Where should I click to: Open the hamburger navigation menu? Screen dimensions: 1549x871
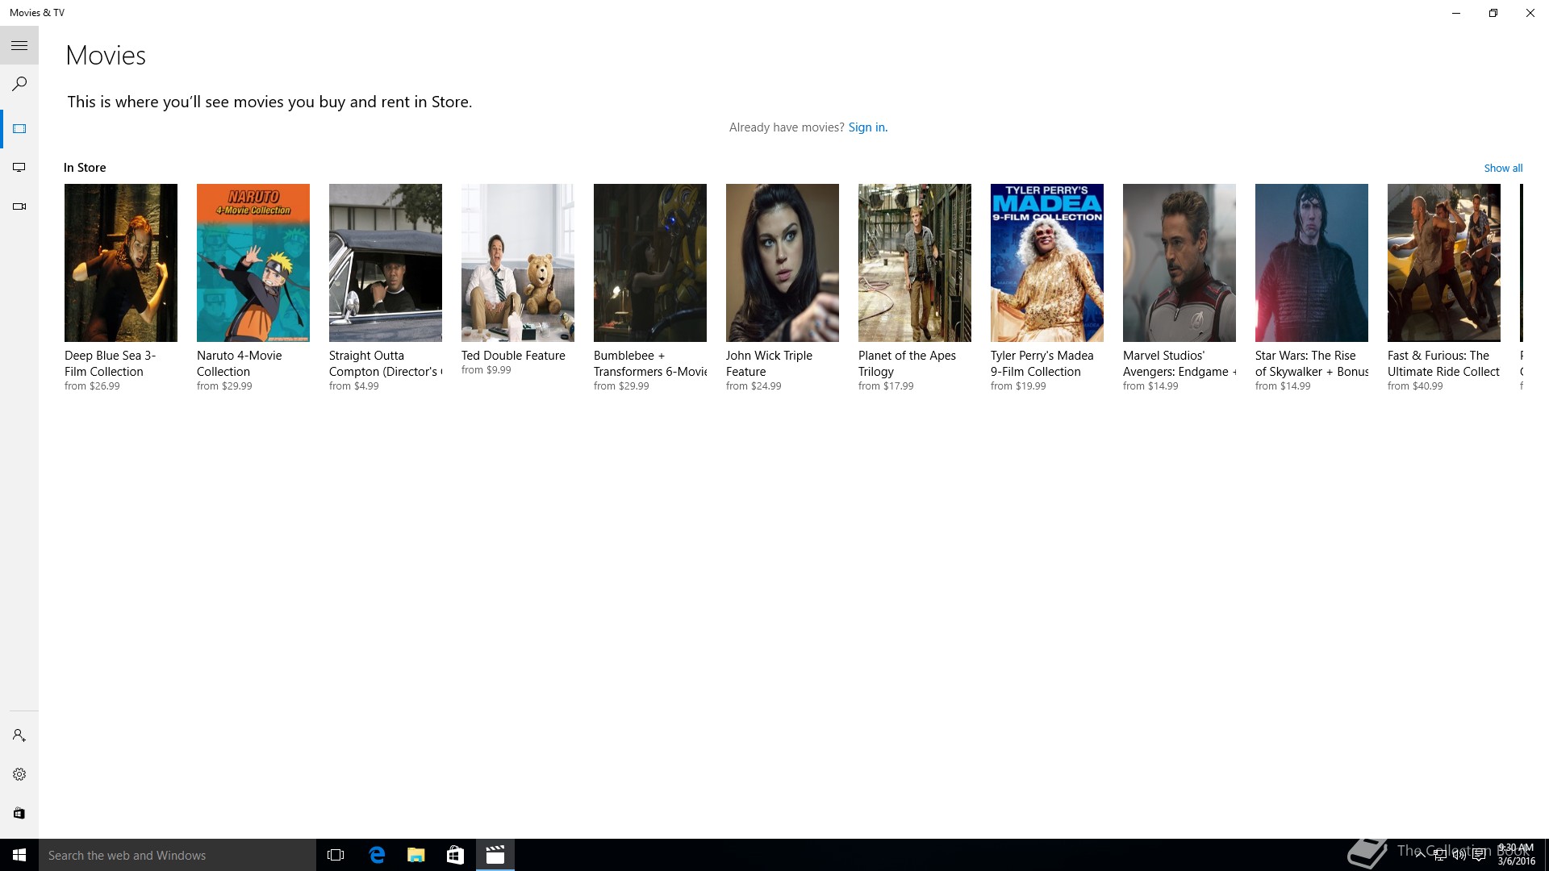[19, 46]
